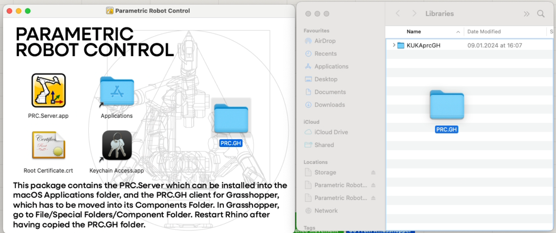This screenshot has width=556, height=233.
Task: Eject the Storage volume
Action: (373, 172)
